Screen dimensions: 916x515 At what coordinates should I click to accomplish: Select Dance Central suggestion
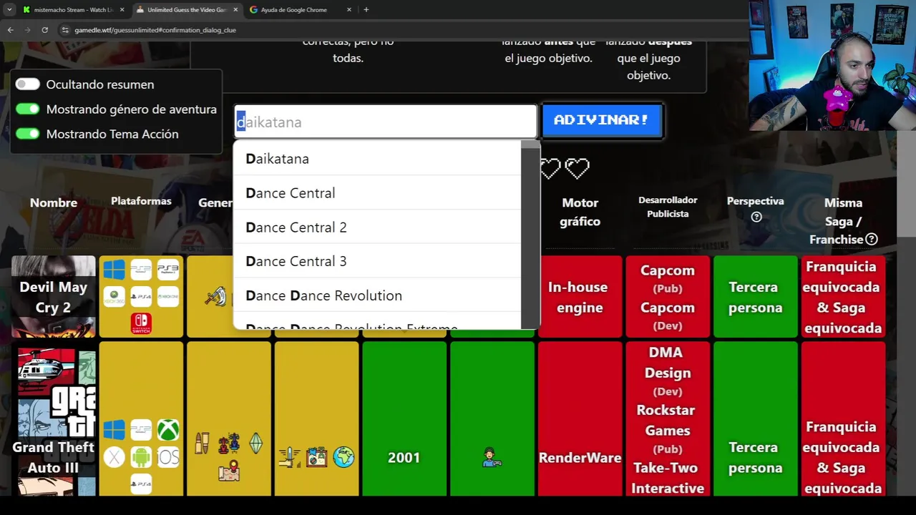point(377,193)
